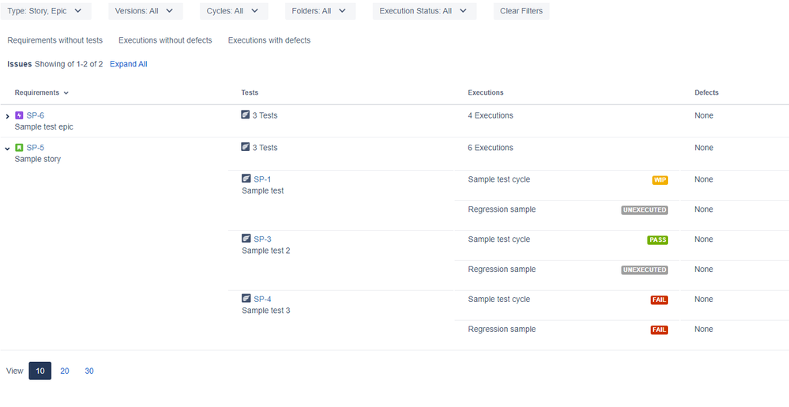The height and width of the screenshot is (407, 789).
Task: Click the UNEXECUTED badge in SP-3's Regression sample
Action: click(x=644, y=270)
